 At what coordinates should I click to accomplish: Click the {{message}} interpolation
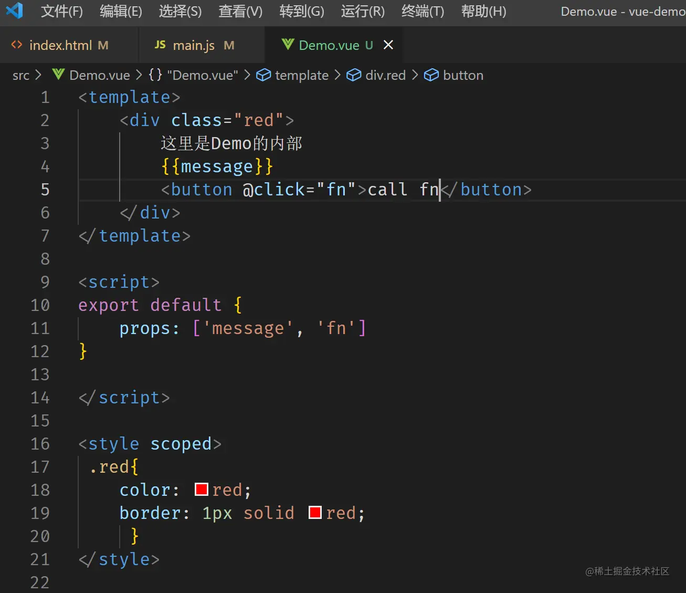217,167
